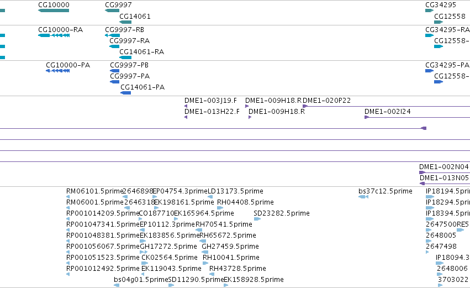Click EST RP001014209.5prime marker
470x288 pixels.
[x=68, y=219]
